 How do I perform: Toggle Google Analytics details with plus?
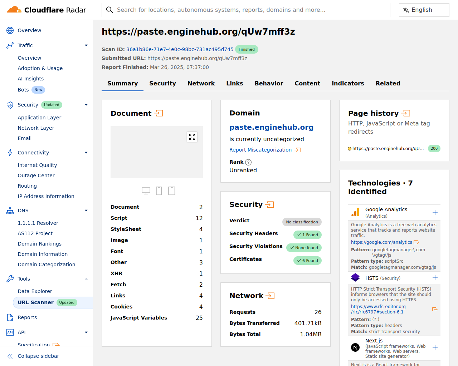coord(435,212)
